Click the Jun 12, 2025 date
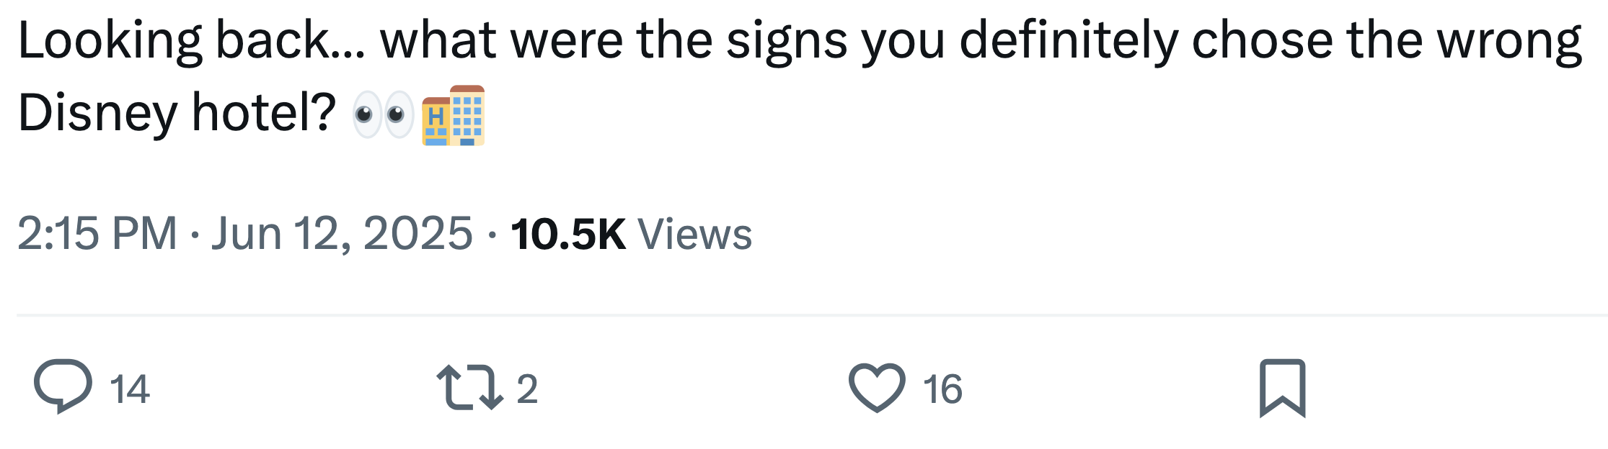 pos(342,234)
